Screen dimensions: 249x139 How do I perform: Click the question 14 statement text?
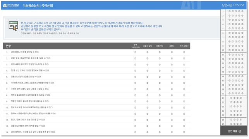coord(33,132)
